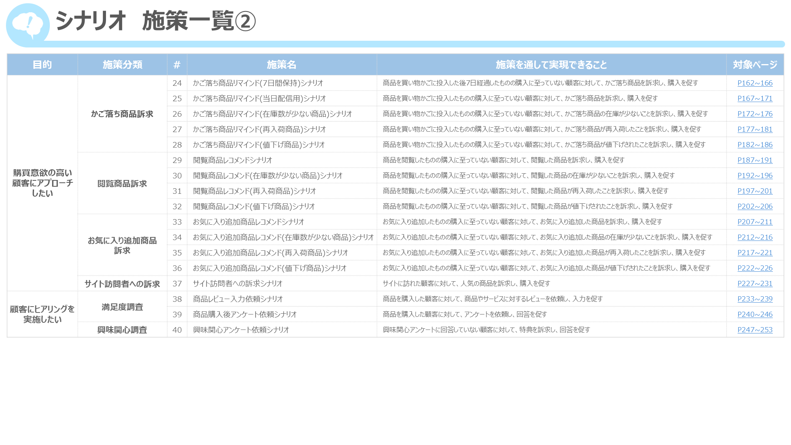
Task: Select the かご落ち商品訴求 category cell
Action: point(122,114)
